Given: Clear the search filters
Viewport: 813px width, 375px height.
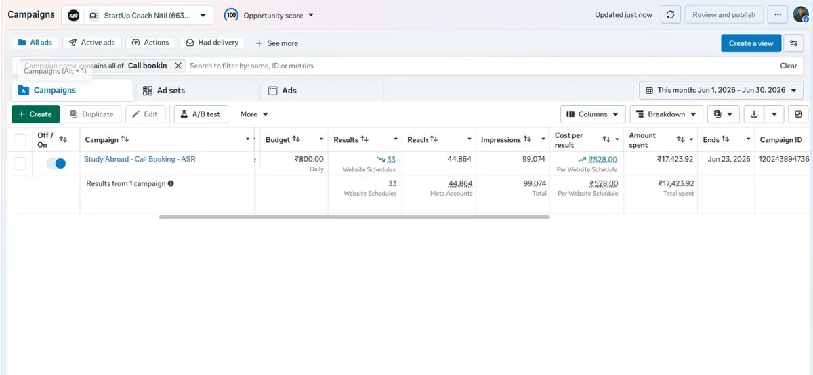Looking at the screenshot, I should tap(788, 66).
